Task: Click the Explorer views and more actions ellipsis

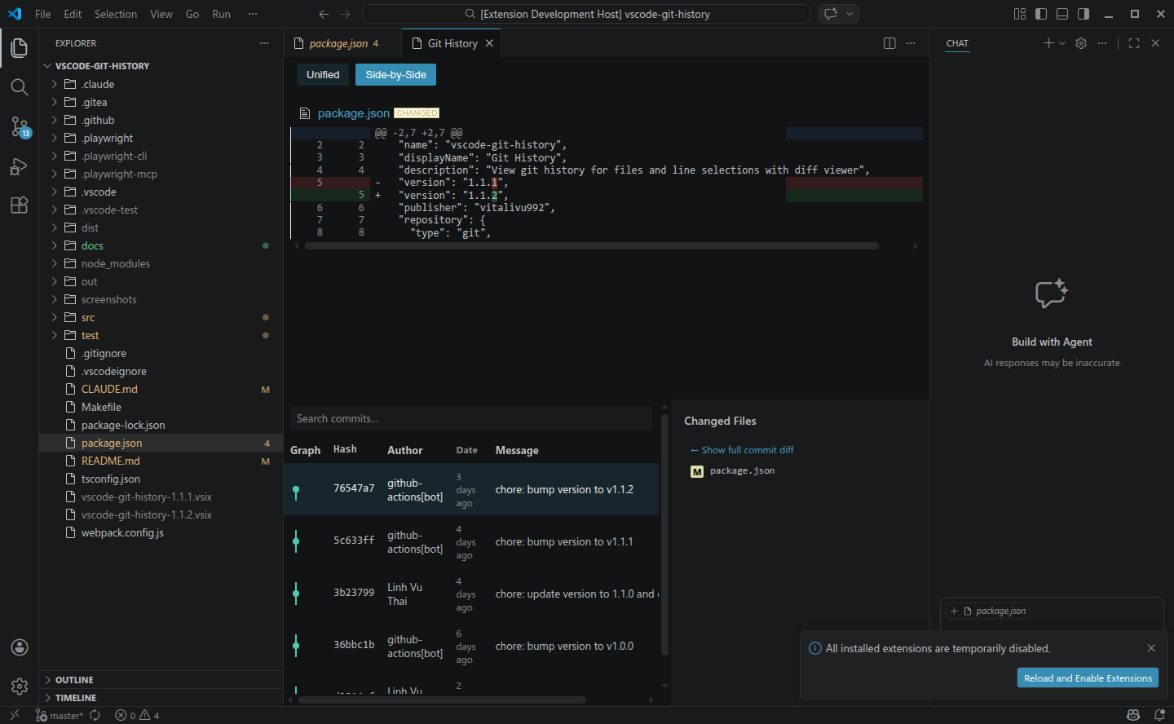Action: 264,43
